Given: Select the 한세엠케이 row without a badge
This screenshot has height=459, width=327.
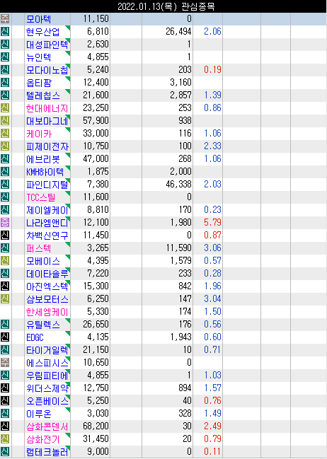Looking at the screenshot, I should (x=163, y=312).
